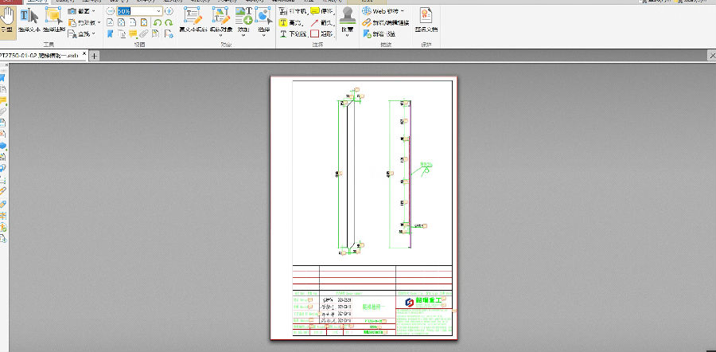Image resolution: width=716 pixels, height=352 pixels.
Task: Click the zoom out minus button
Action: pos(111,11)
